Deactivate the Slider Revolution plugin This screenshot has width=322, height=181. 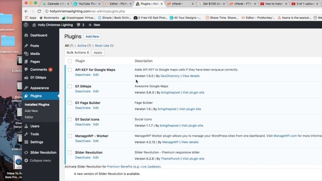pos(83,157)
